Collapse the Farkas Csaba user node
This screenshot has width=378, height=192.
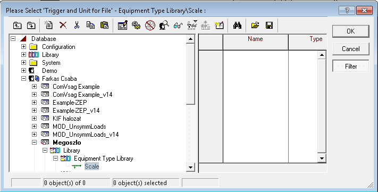coord(23,79)
